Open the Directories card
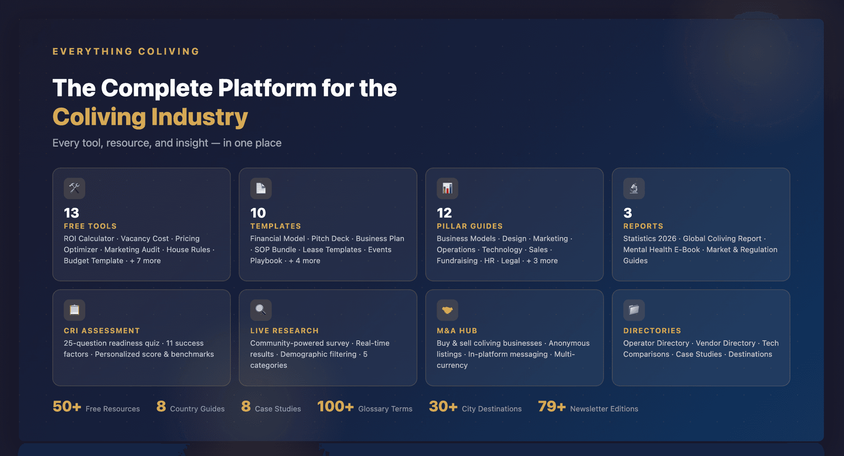 click(x=701, y=338)
